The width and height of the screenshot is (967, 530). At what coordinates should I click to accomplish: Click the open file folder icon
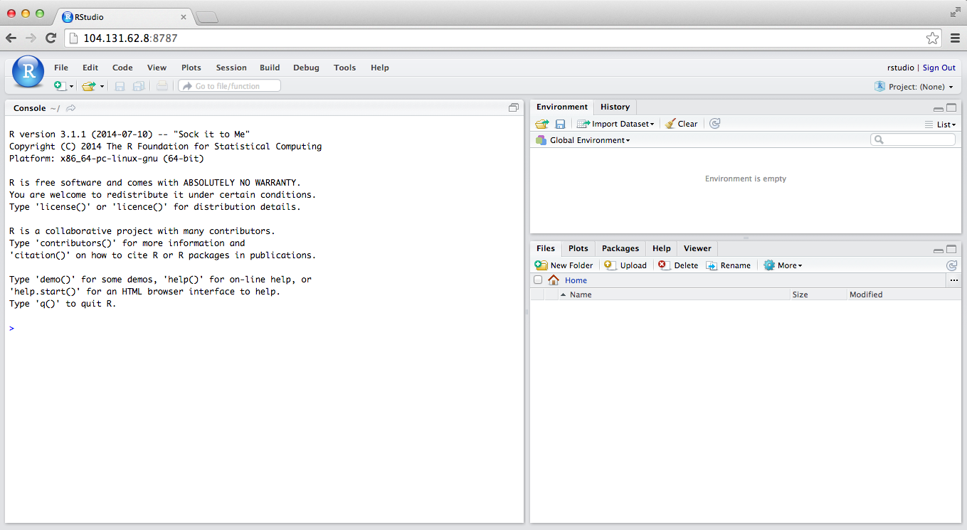pos(88,86)
